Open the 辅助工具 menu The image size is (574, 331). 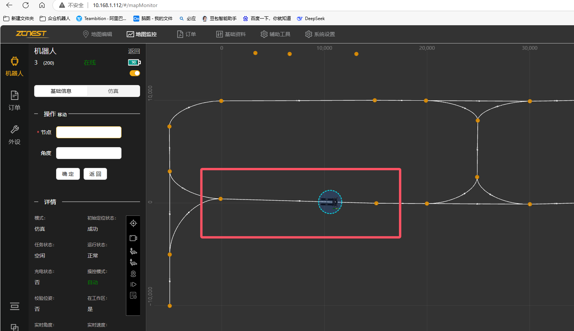tap(275, 34)
